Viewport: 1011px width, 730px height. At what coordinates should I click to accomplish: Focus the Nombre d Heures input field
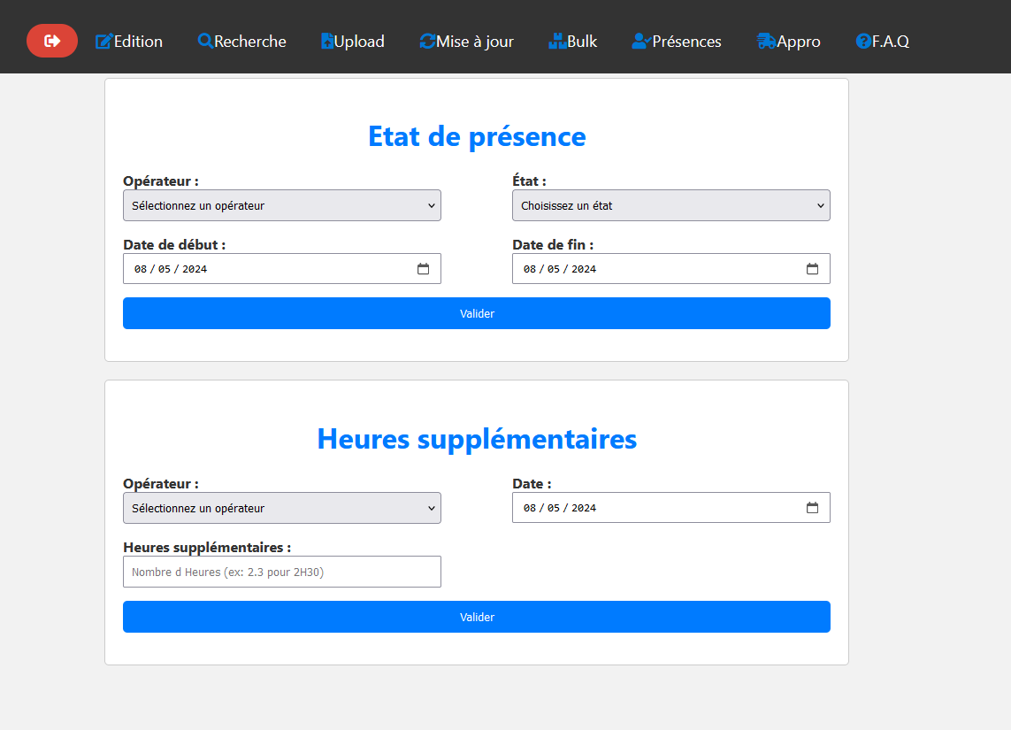281,572
